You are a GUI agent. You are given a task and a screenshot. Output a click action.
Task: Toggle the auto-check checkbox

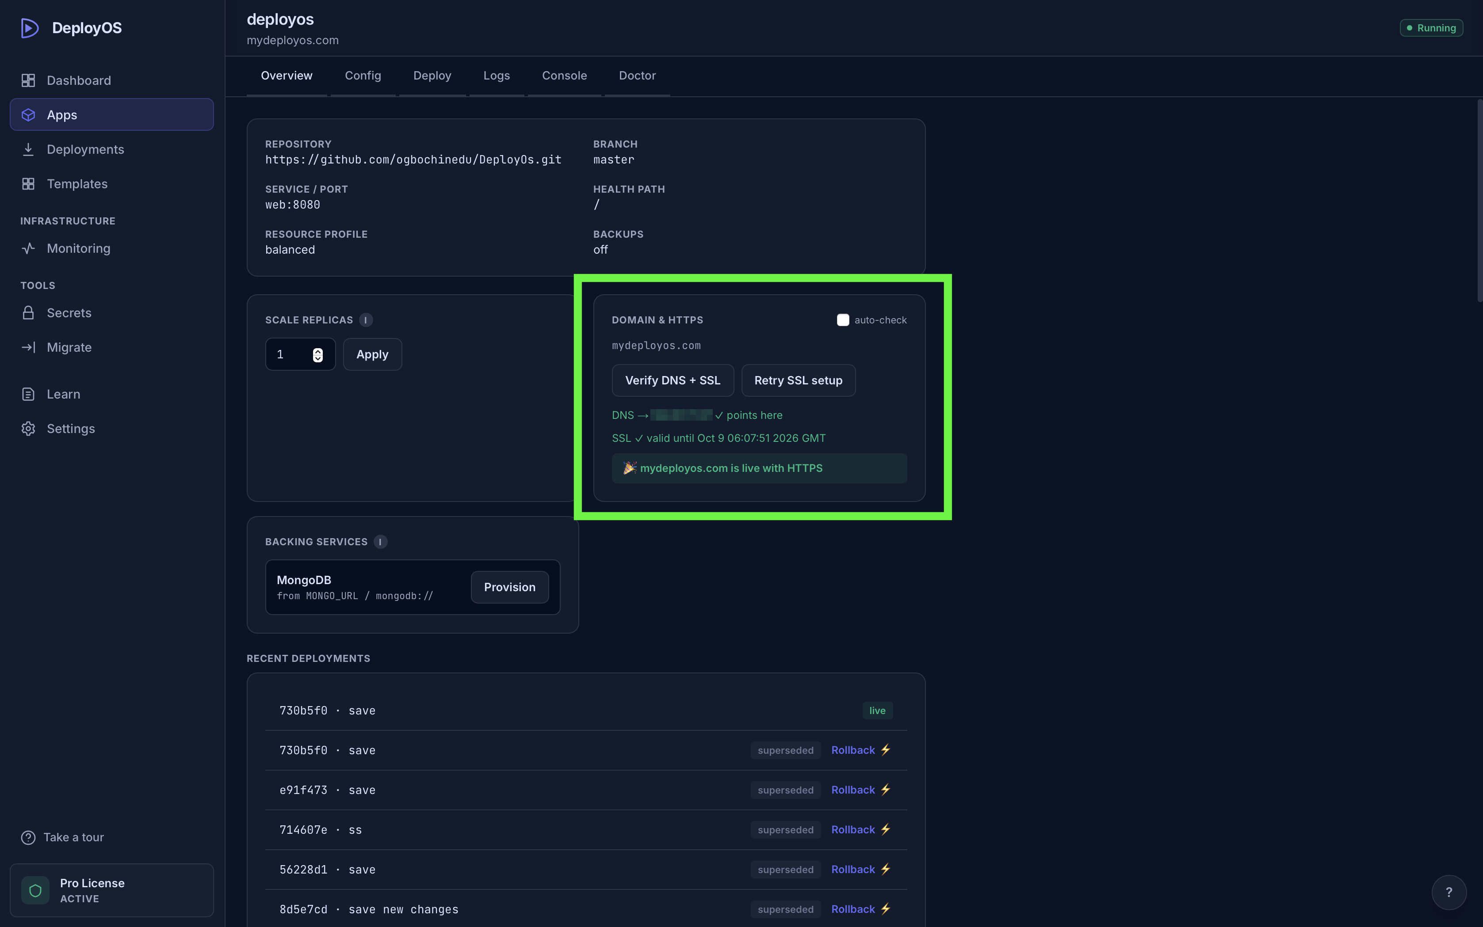(843, 320)
